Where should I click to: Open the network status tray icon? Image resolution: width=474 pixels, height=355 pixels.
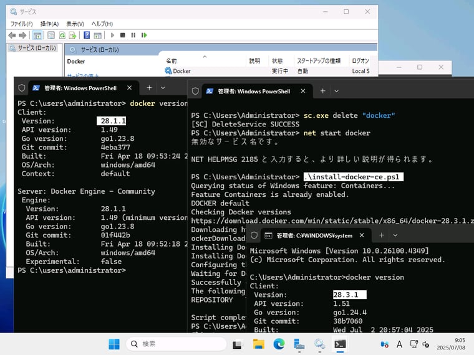click(414, 344)
